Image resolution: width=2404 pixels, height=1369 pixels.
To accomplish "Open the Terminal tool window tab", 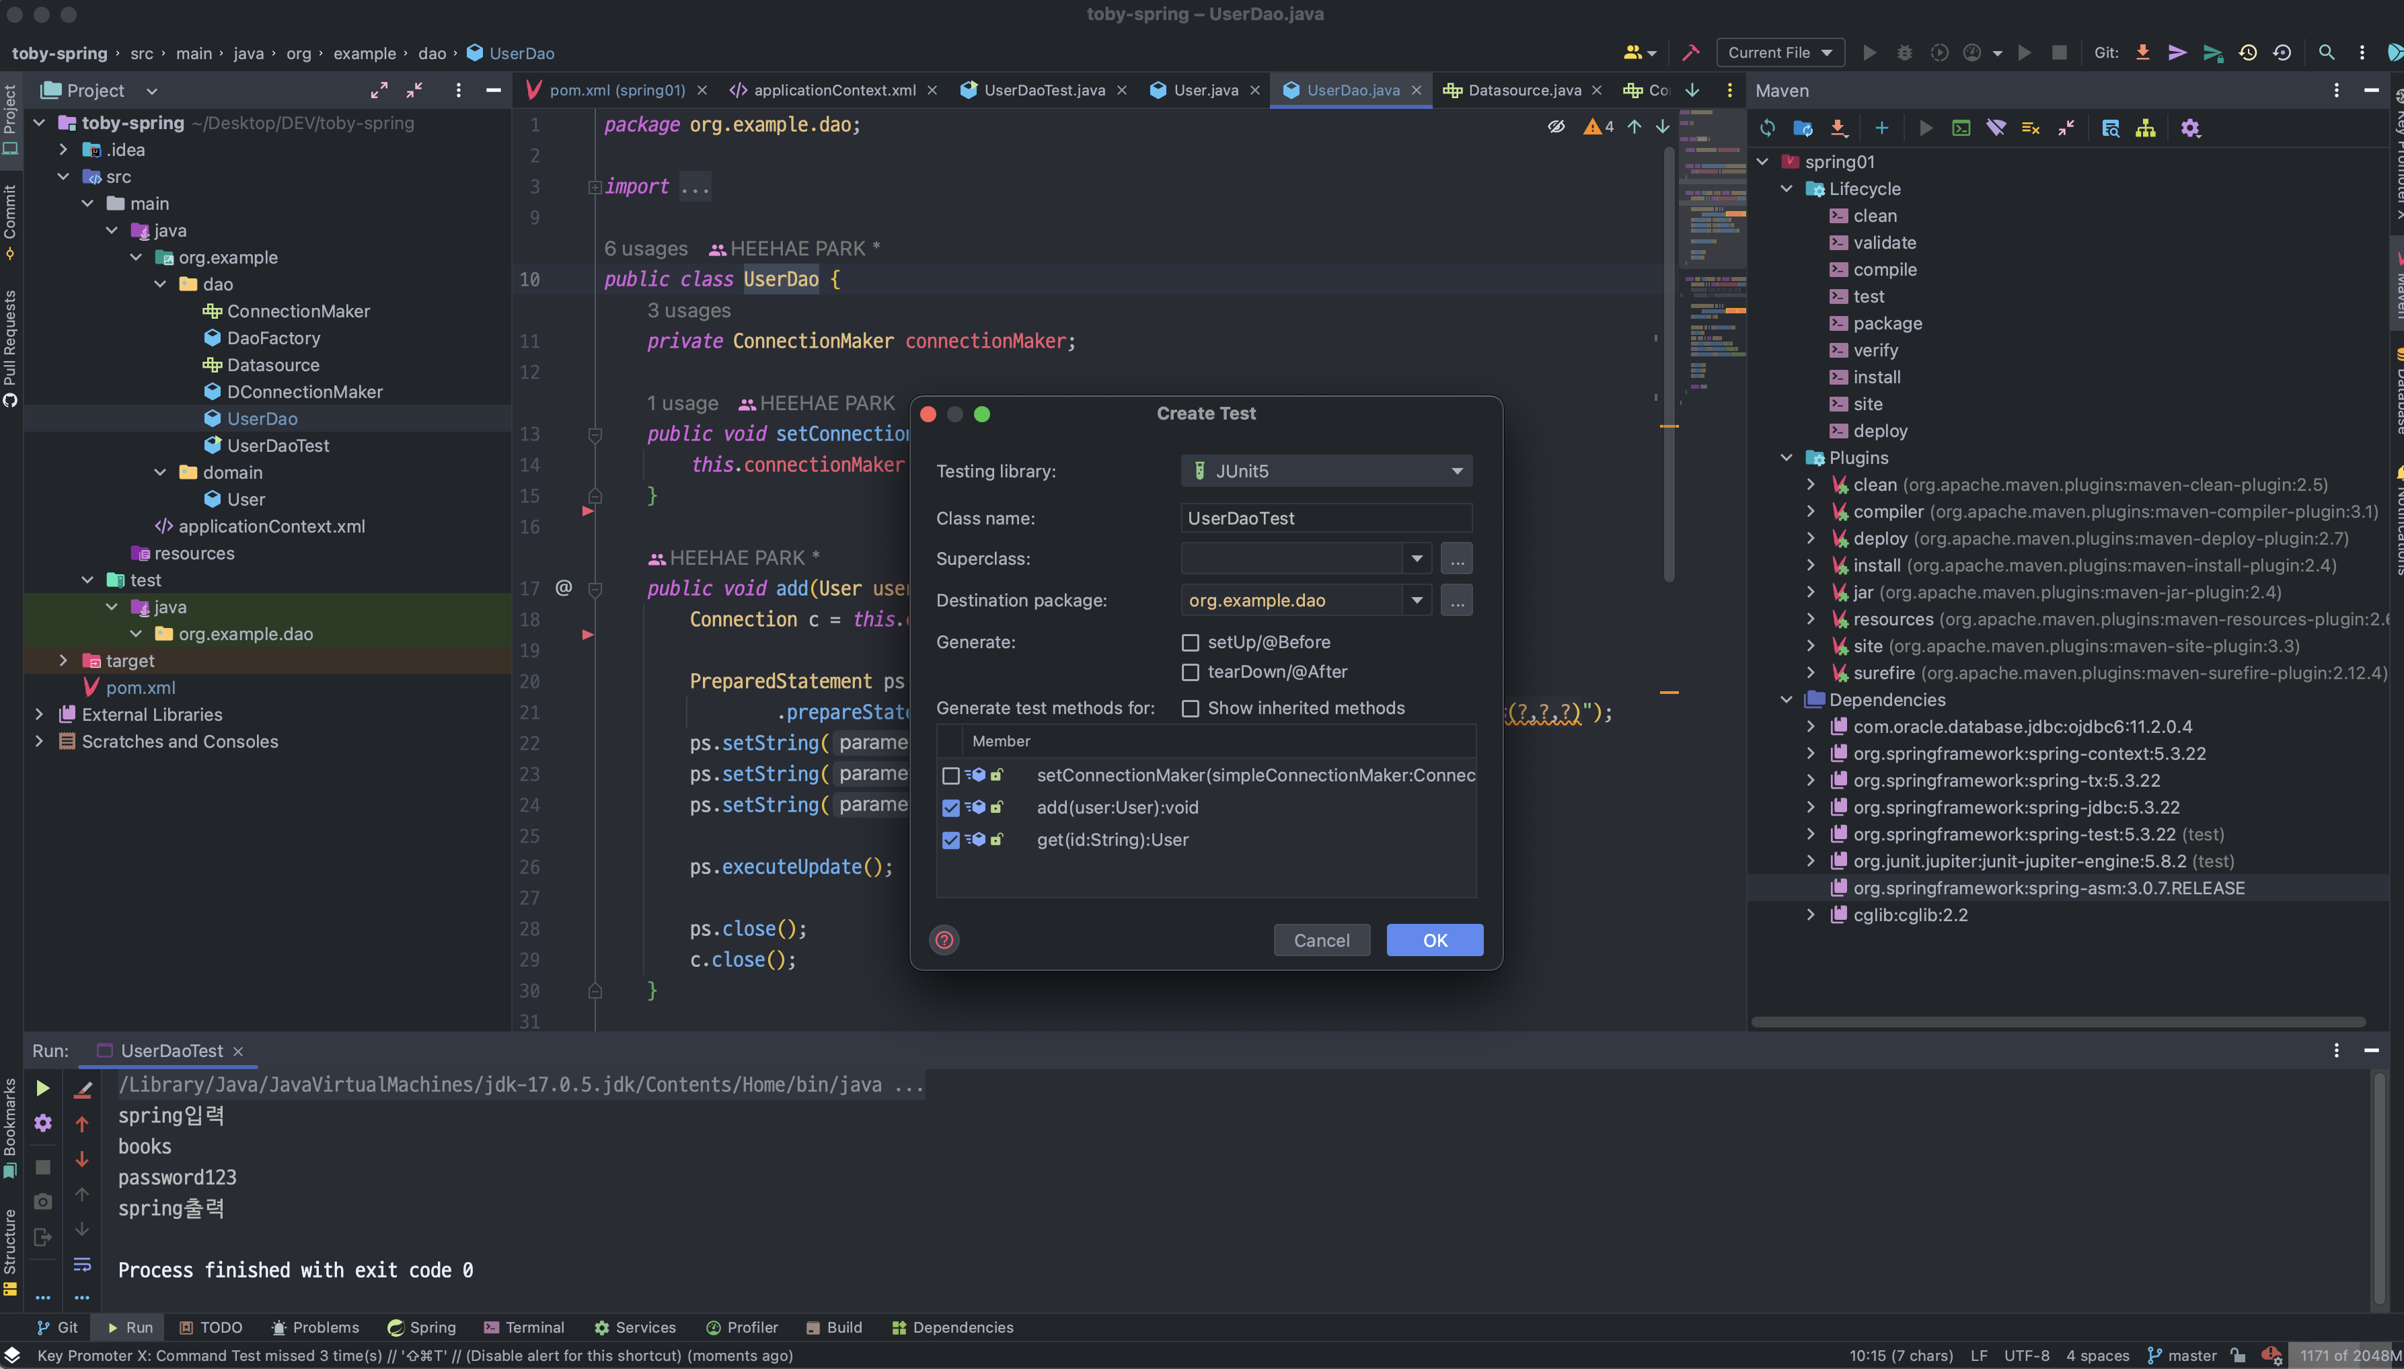I will click(524, 1327).
